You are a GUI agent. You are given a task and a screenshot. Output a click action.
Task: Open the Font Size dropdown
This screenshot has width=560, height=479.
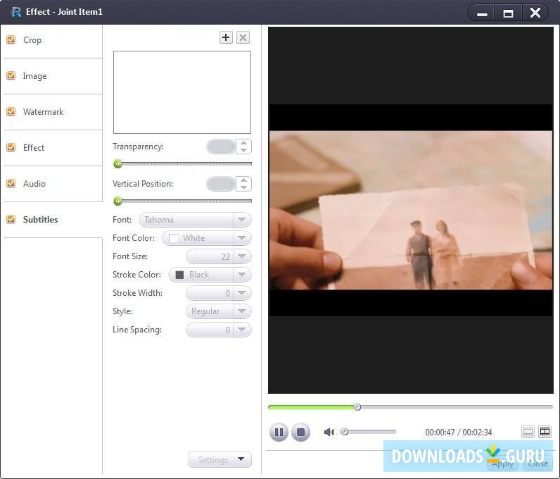click(219, 256)
